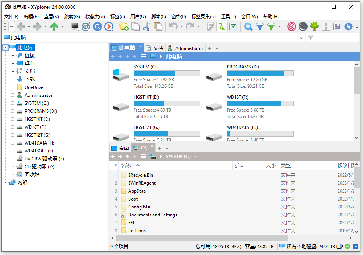Enable checkbox selection mode from the toolbar
Image resolution: width=363 pixels, height=255 pixels.
(x=233, y=26)
